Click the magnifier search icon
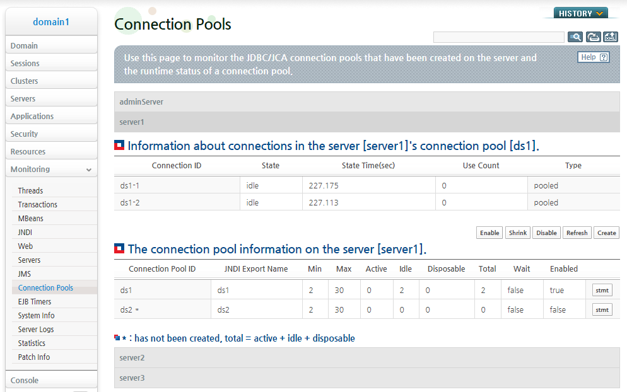This screenshot has width=627, height=392. [x=575, y=37]
